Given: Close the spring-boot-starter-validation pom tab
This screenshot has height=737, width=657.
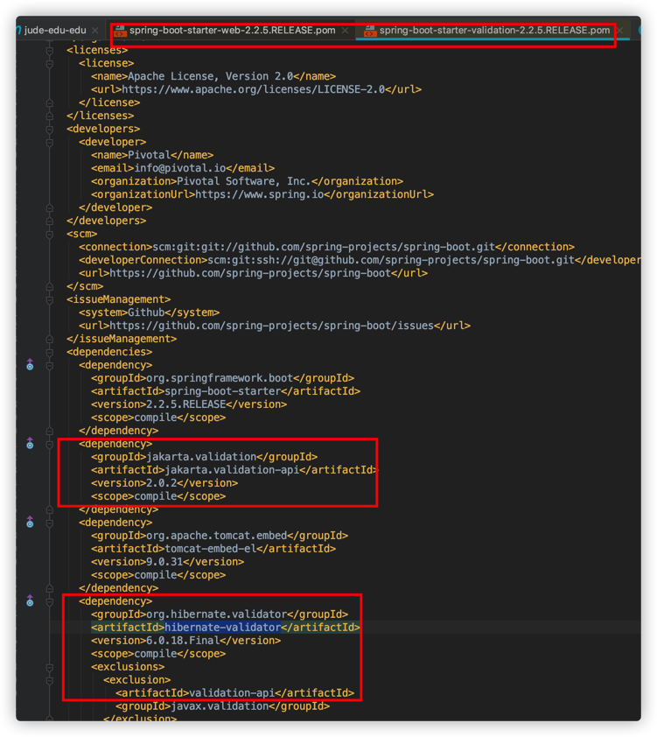Looking at the screenshot, I should (x=619, y=31).
